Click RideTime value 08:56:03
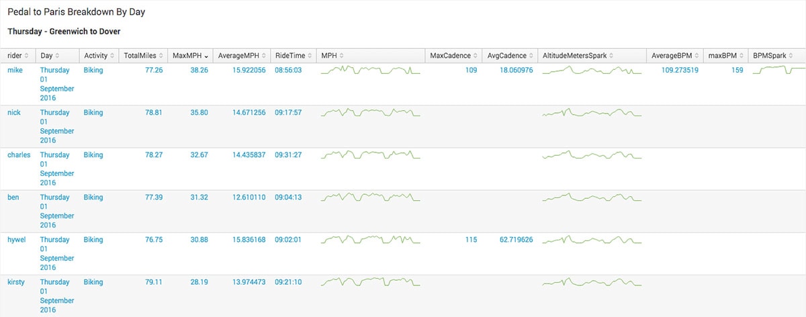Screen dimensions: 806x317 click(x=288, y=70)
